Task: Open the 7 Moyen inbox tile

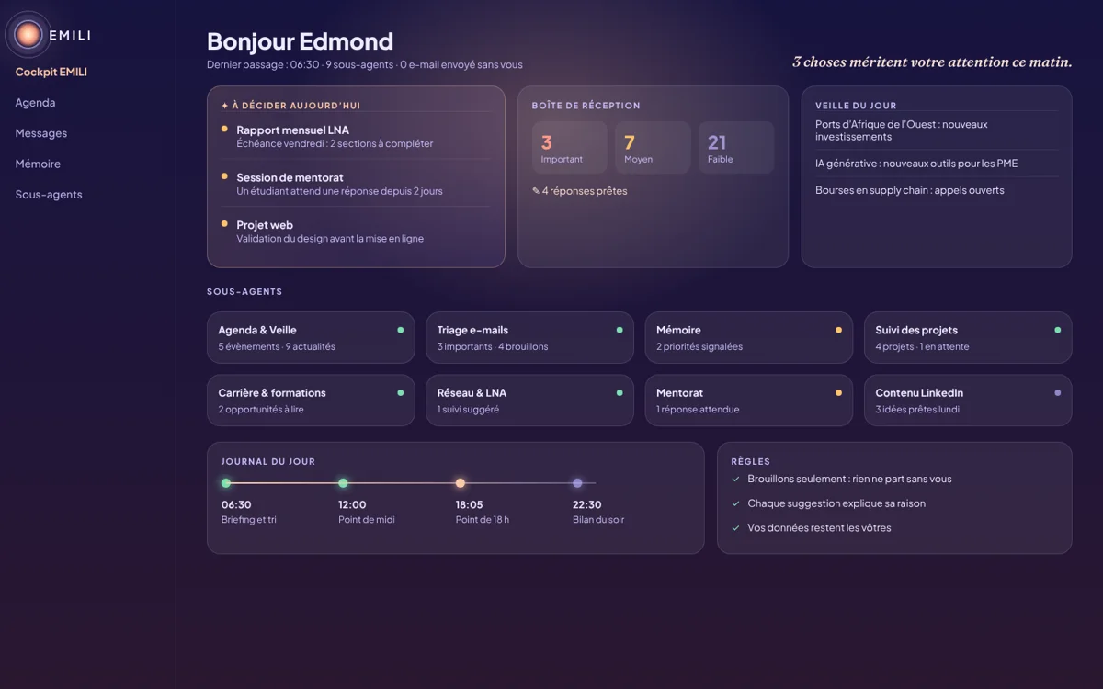Action: click(x=653, y=147)
